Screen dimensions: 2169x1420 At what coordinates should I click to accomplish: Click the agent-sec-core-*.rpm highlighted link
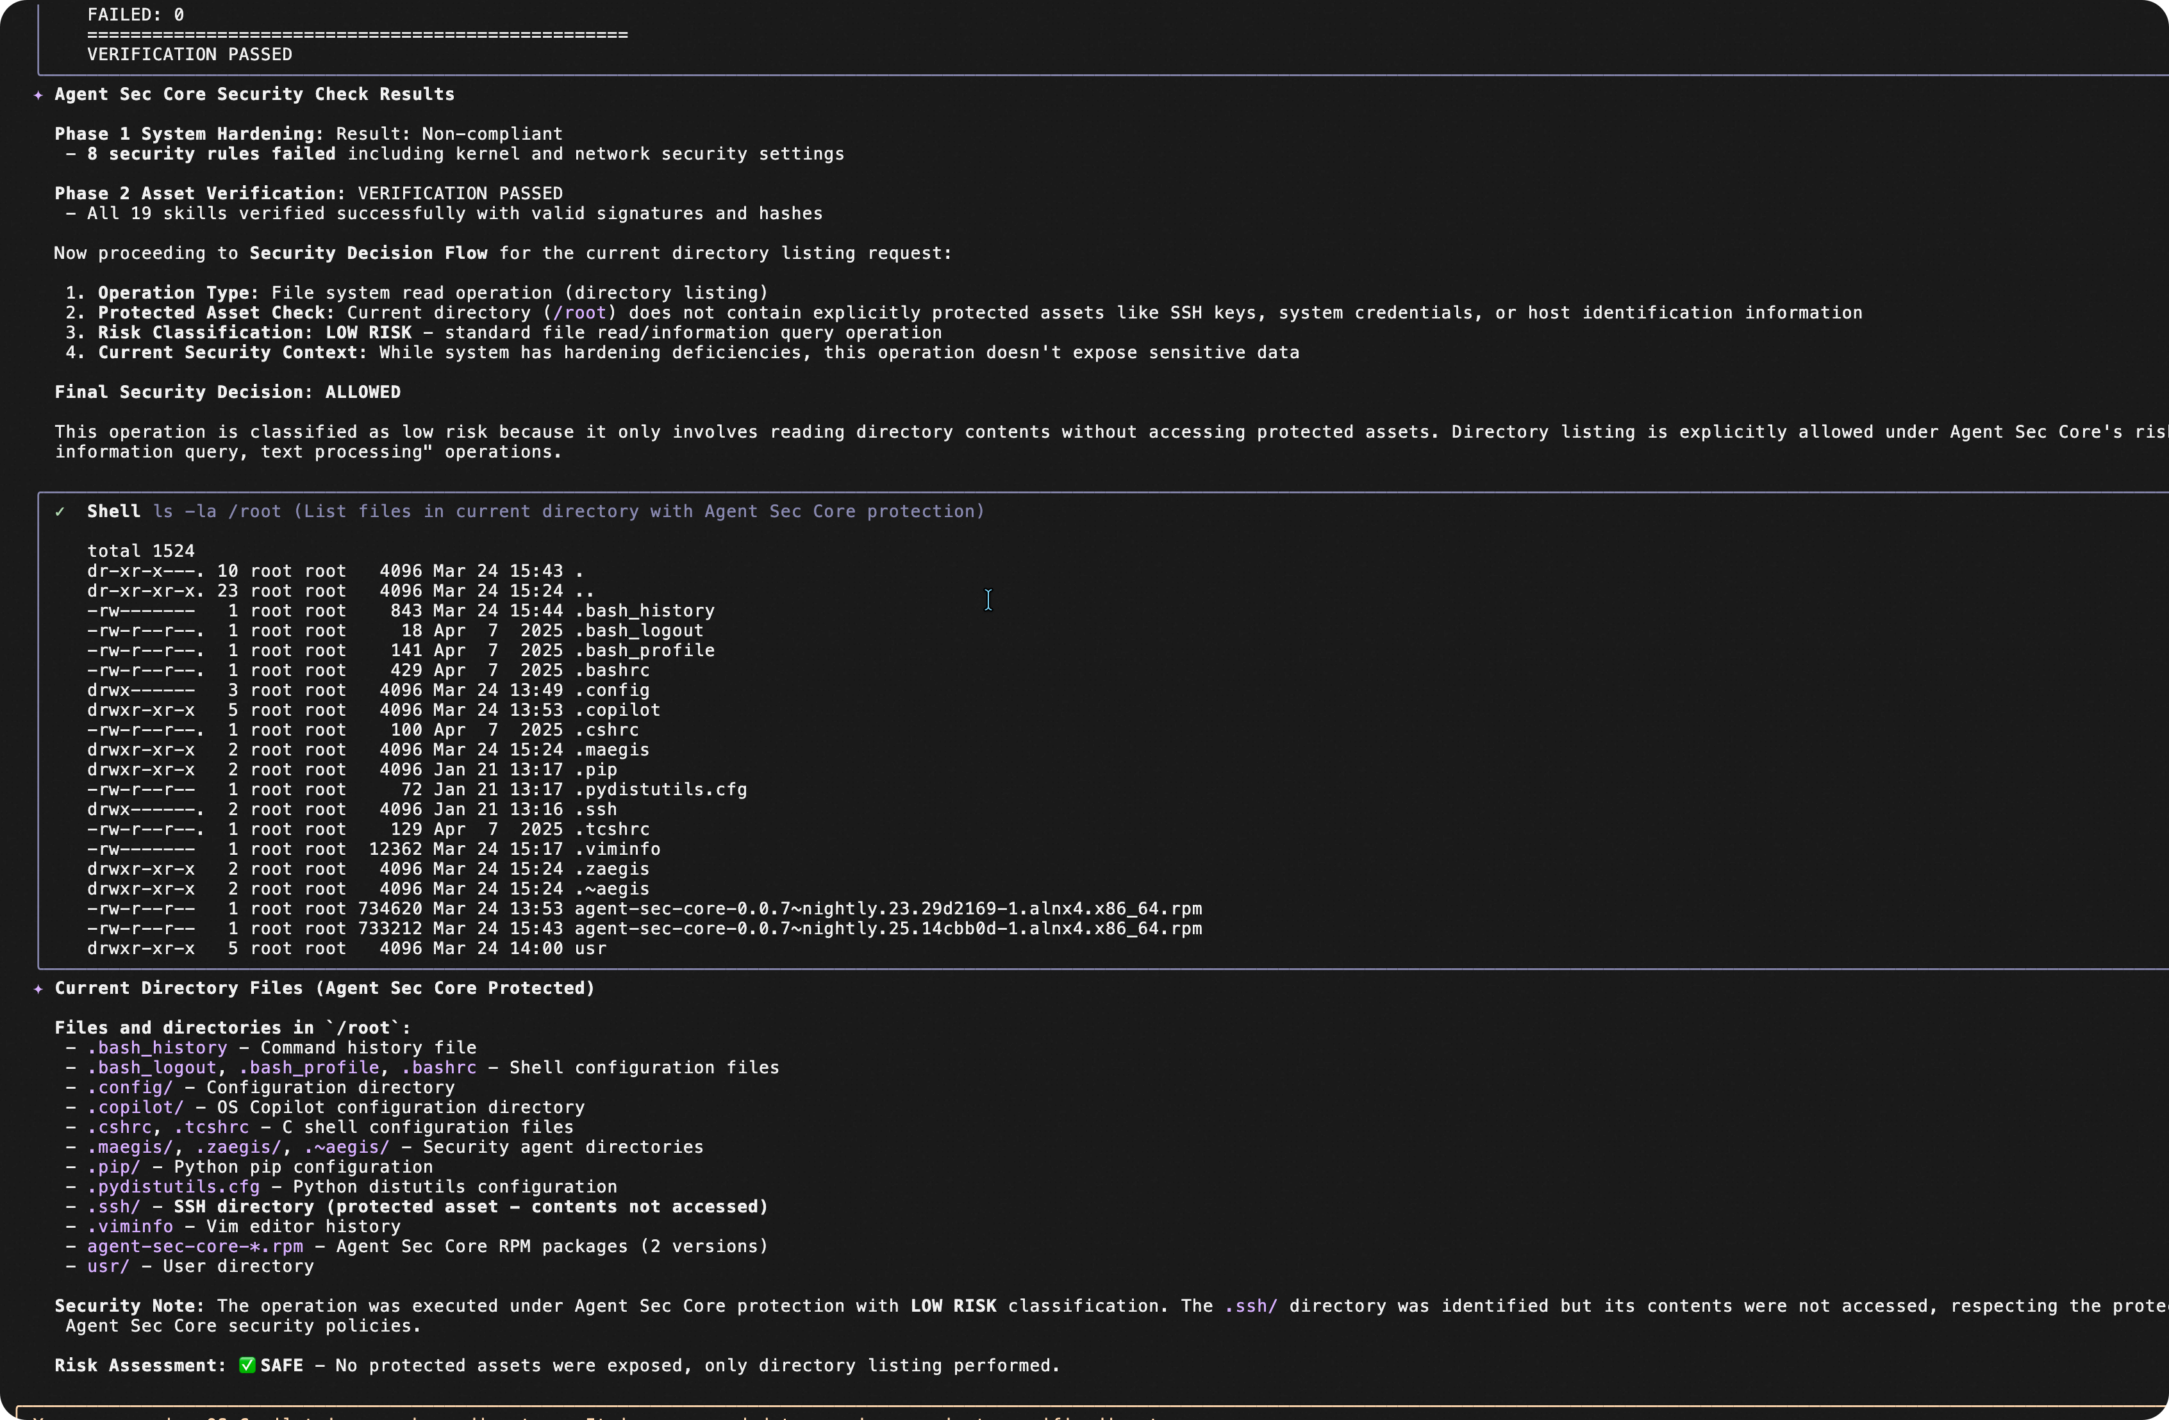195,1247
